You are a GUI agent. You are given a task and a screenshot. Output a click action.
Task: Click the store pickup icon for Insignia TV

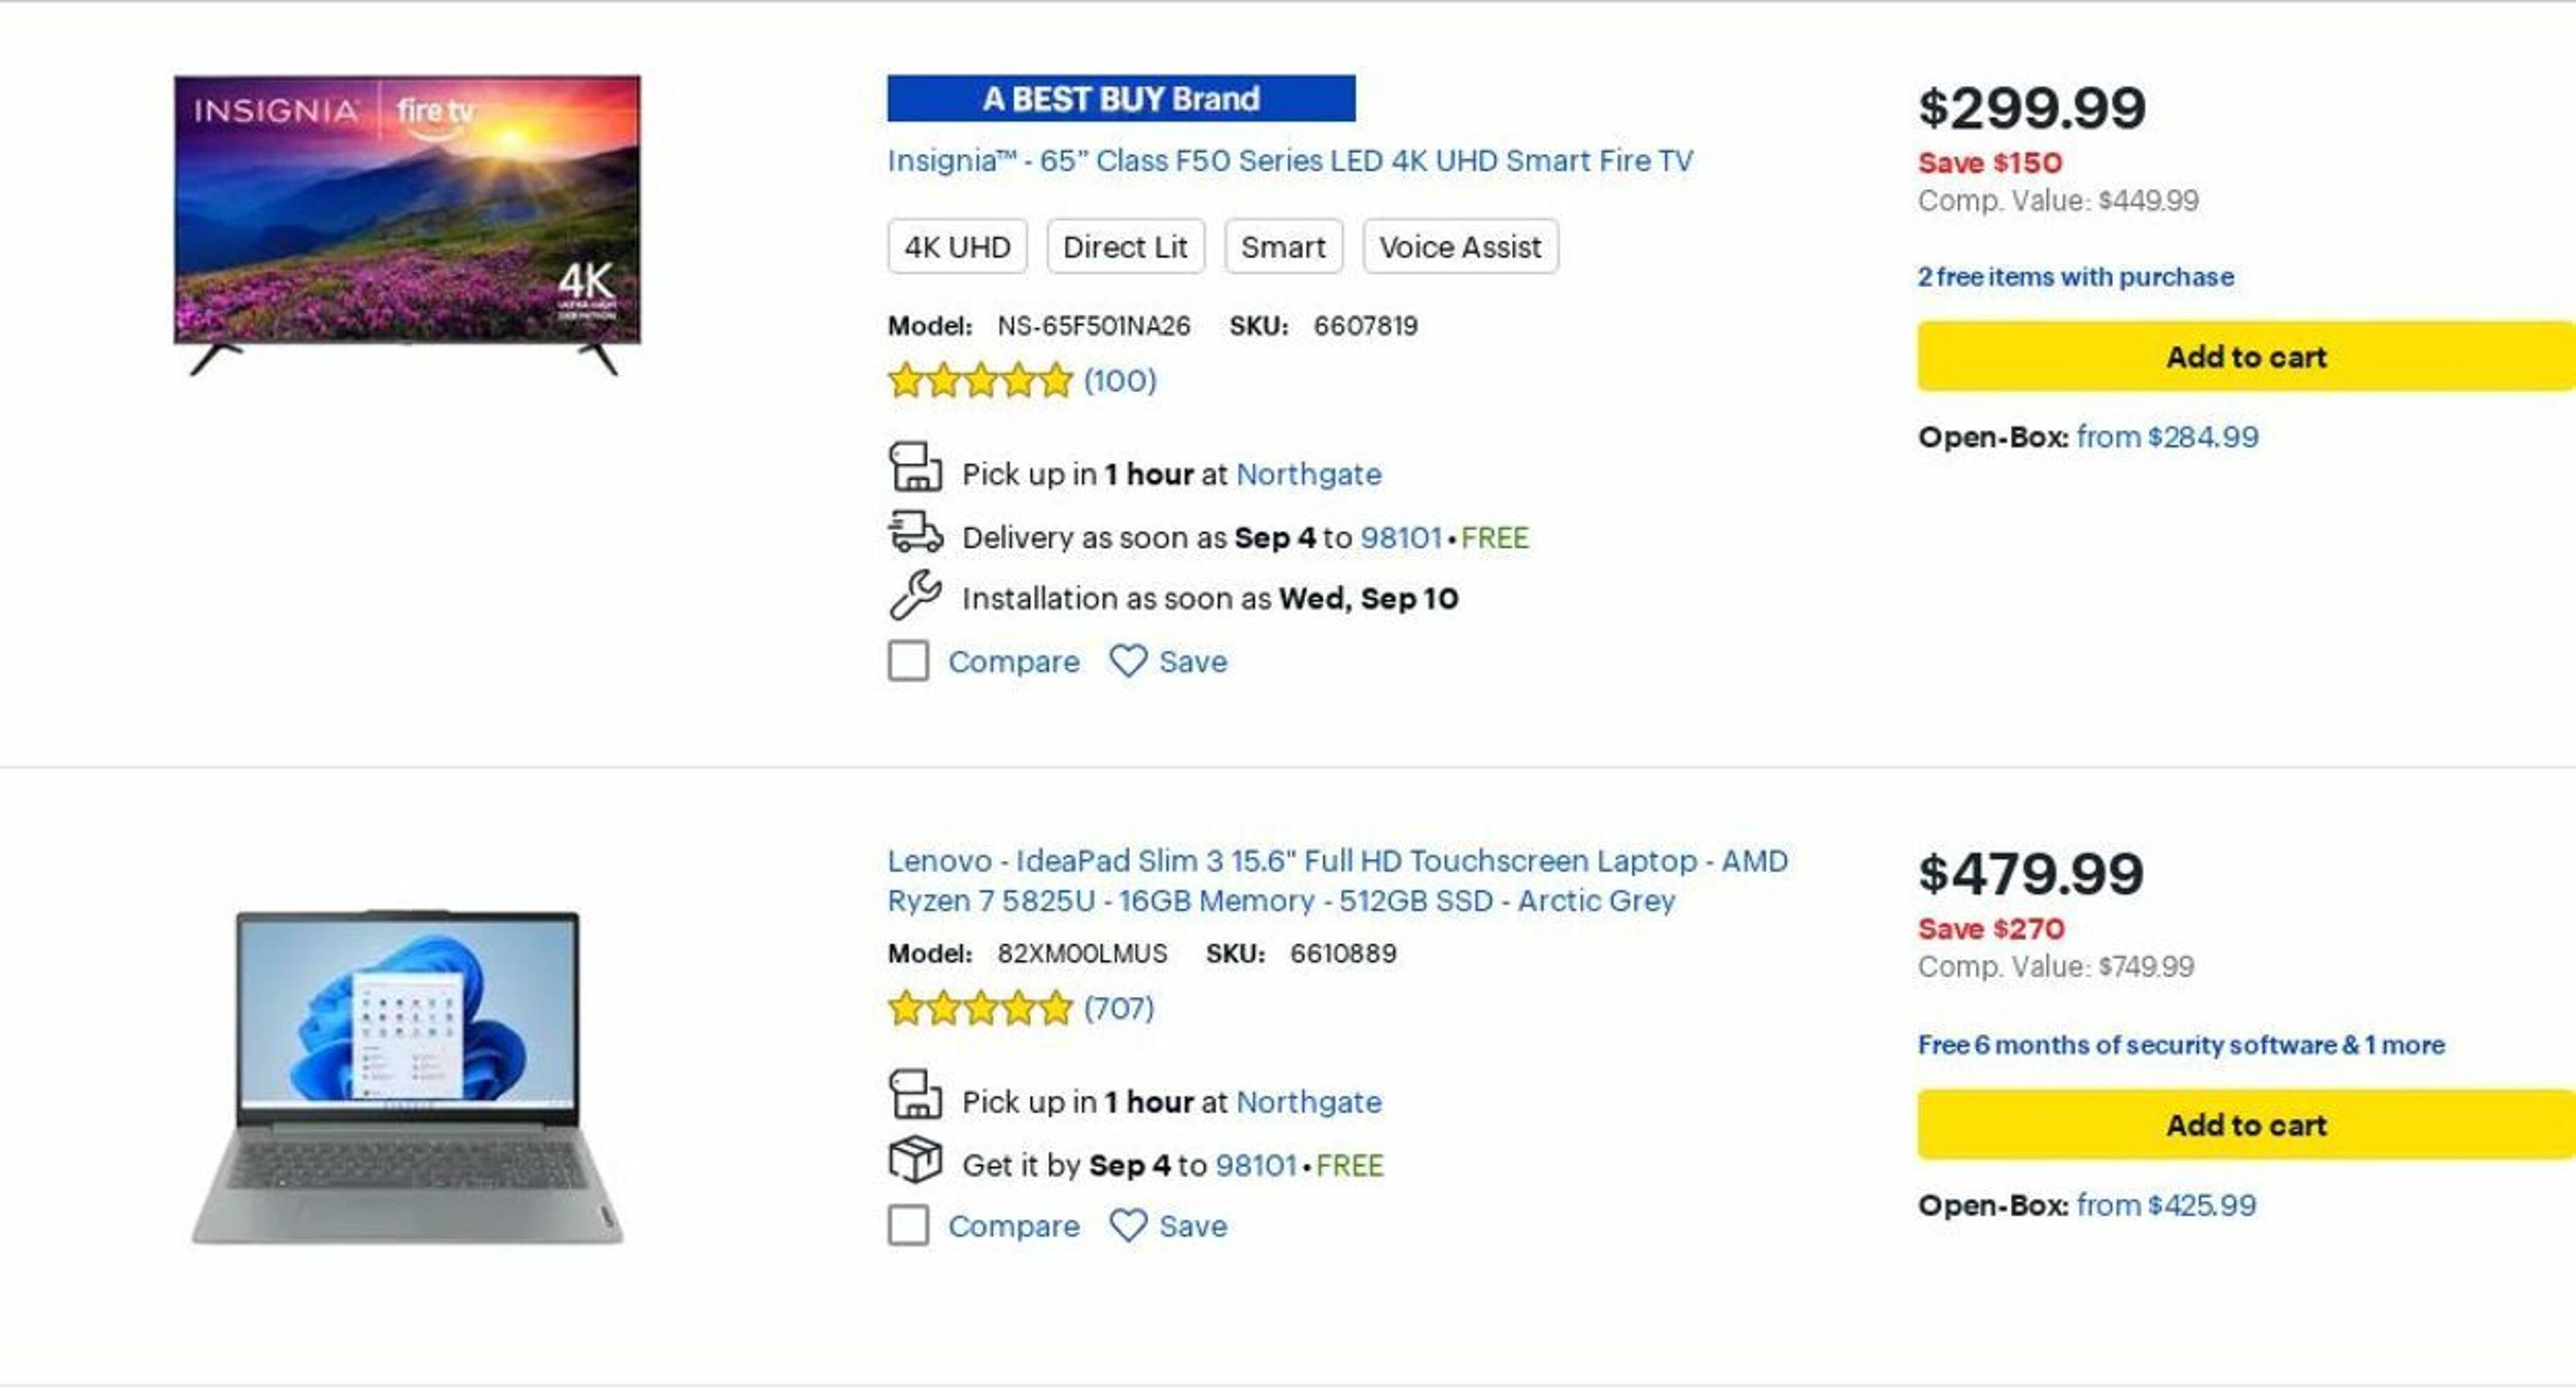[915, 468]
